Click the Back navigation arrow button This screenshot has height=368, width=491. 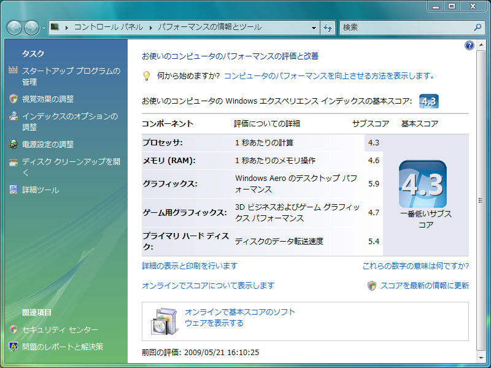click(x=14, y=28)
